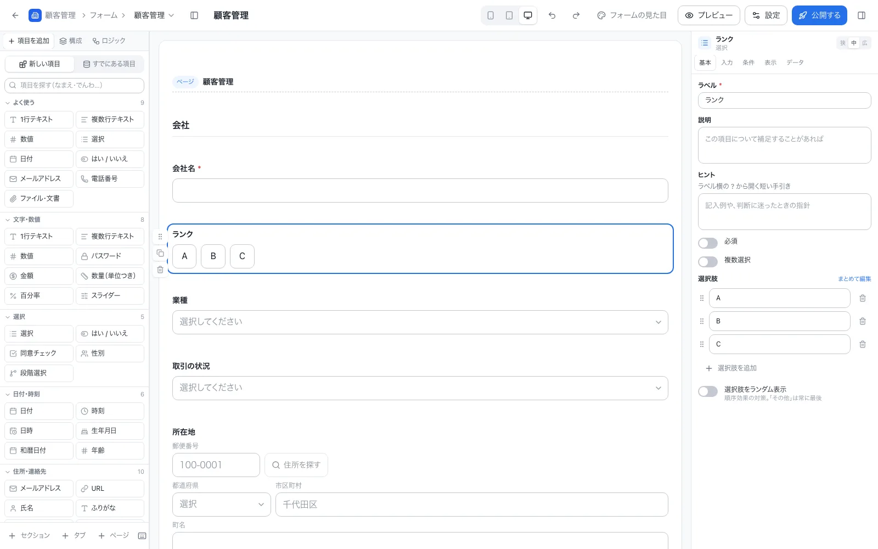This screenshot has height=549, width=878.
Task: Open the データ properties tab
Action: tap(795, 63)
